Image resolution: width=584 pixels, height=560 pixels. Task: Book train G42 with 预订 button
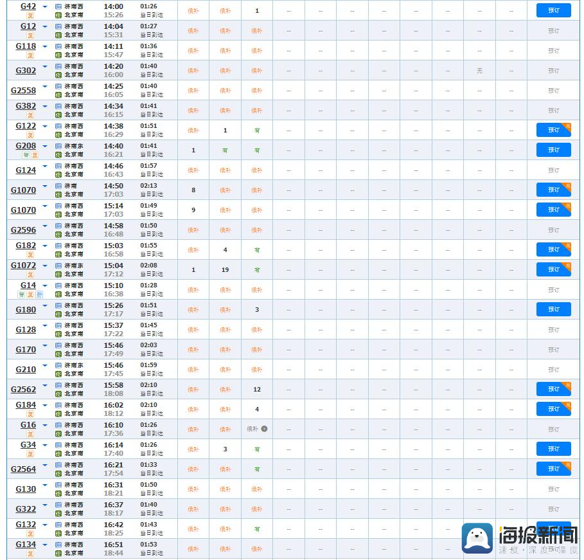(x=553, y=10)
